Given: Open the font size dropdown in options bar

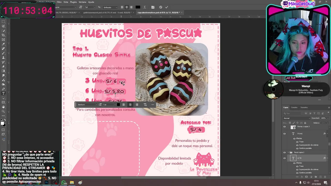Looking at the screenshot, I should [x=94, y=7].
